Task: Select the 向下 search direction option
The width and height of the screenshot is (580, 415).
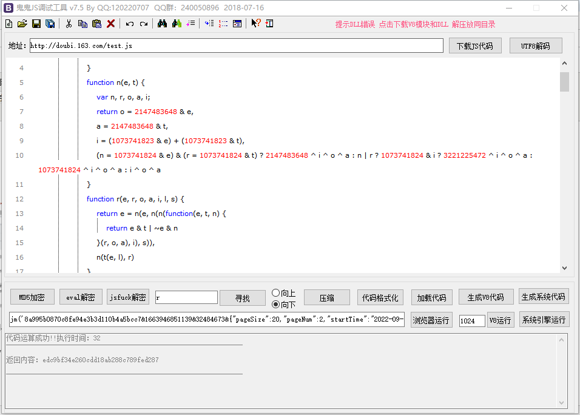Action: 284,305
